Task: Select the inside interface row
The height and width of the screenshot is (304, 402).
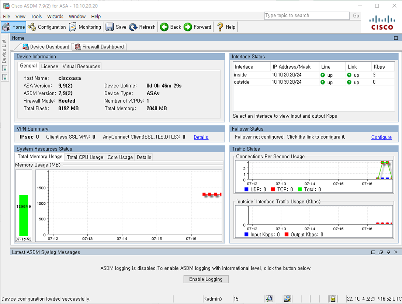Action: 314,75
